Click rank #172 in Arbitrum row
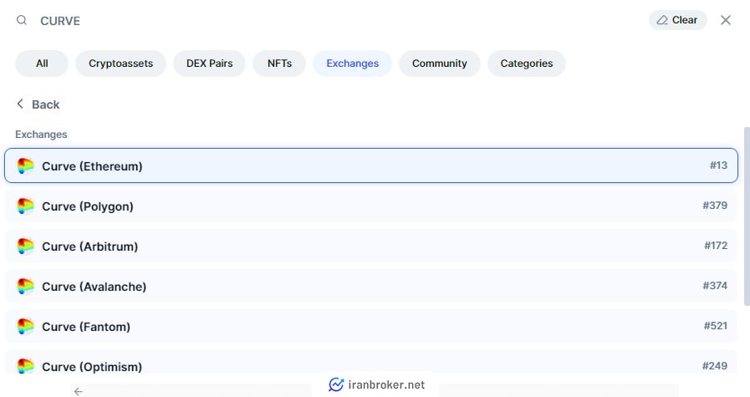 (716, 246)
